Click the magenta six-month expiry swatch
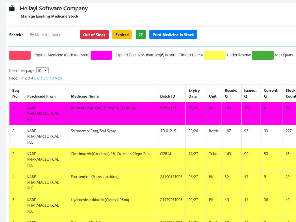The image size is (296, 222). pos(101,55)
